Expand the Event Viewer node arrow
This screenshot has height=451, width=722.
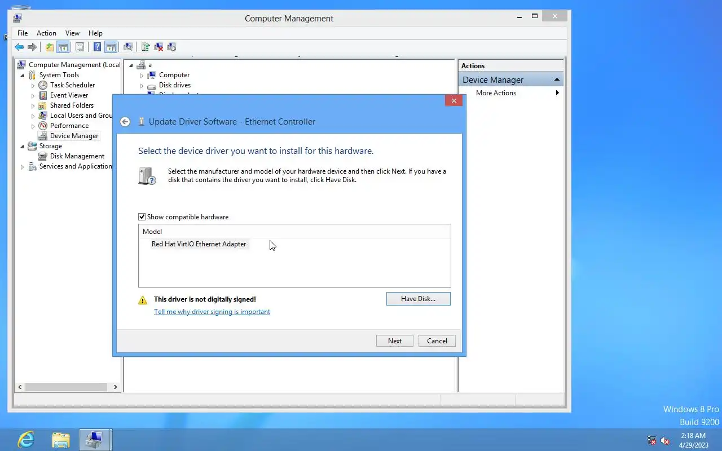33,95
